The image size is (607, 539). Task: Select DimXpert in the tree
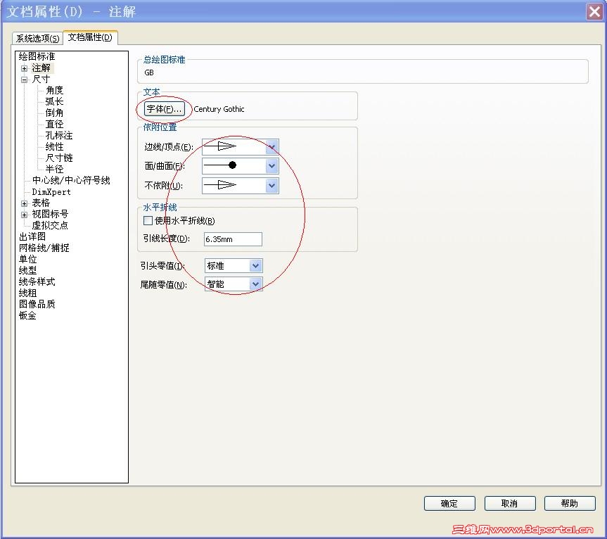pyautogui.click(x=51, y=191)
